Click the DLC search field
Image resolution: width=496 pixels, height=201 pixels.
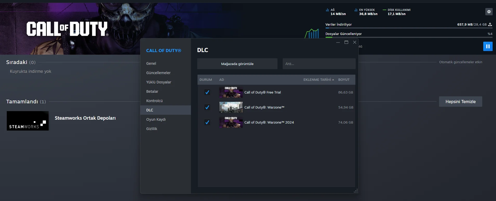(319, 64)
